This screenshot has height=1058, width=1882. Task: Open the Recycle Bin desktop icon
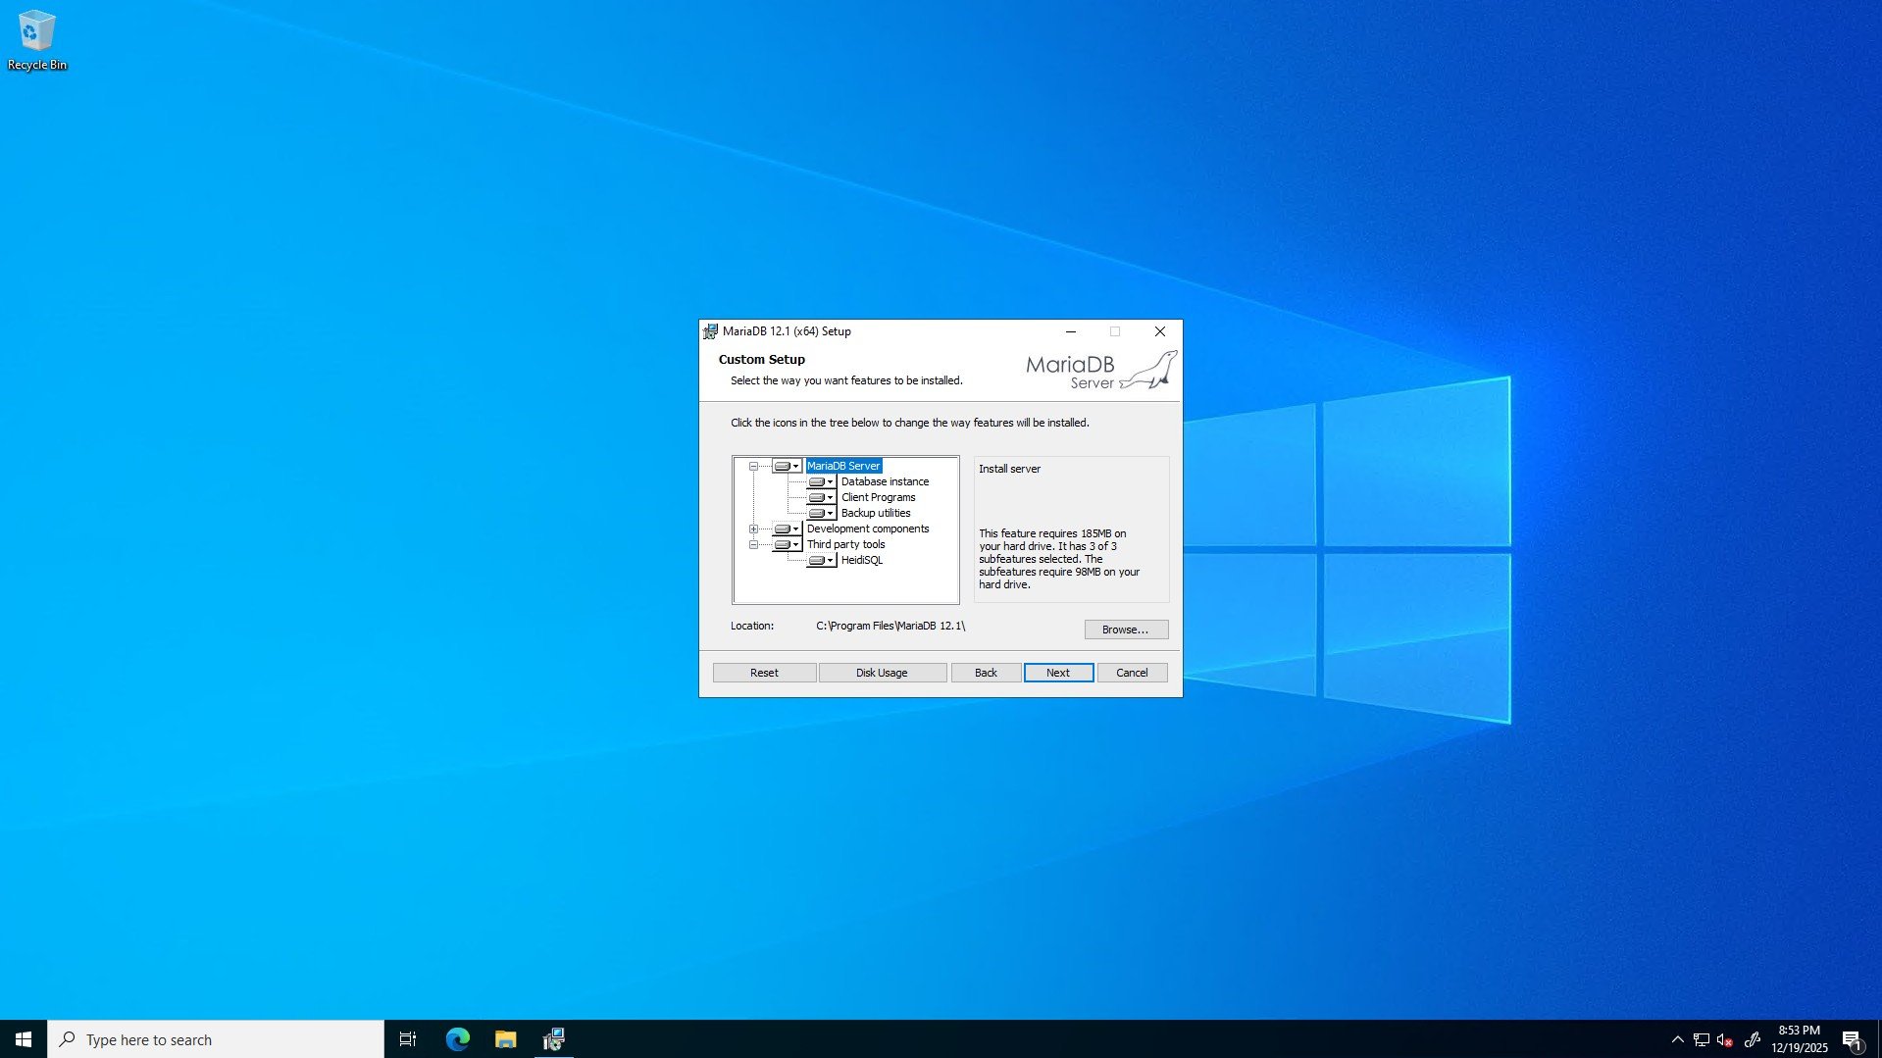(x=37, y=40)
